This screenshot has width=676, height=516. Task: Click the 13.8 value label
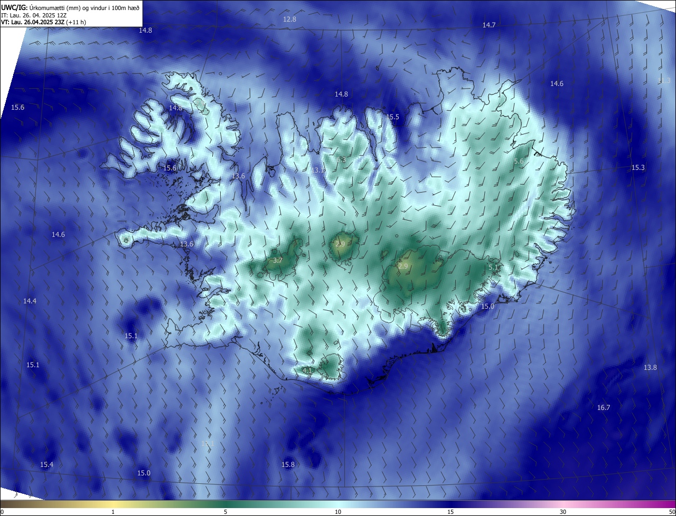tap(650, 368)
